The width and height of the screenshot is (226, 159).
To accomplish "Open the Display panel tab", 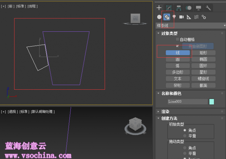I will pyautogui.click(x=198, y=8).
